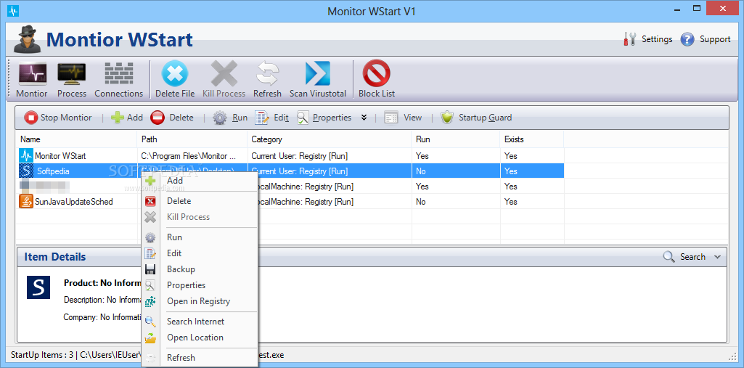This screenshot has width=744, height=368.
Task: Open the Montior view in main toolbar
Action: tap(32, 80)
